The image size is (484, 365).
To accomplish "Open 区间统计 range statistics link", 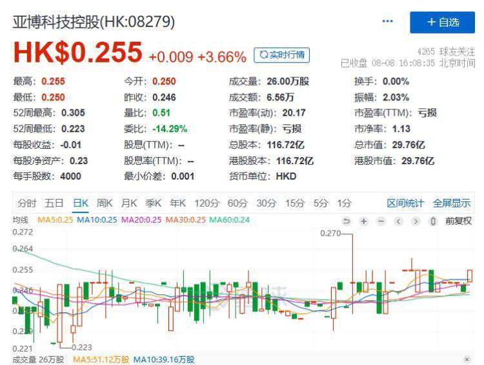I will pos(405,203).
